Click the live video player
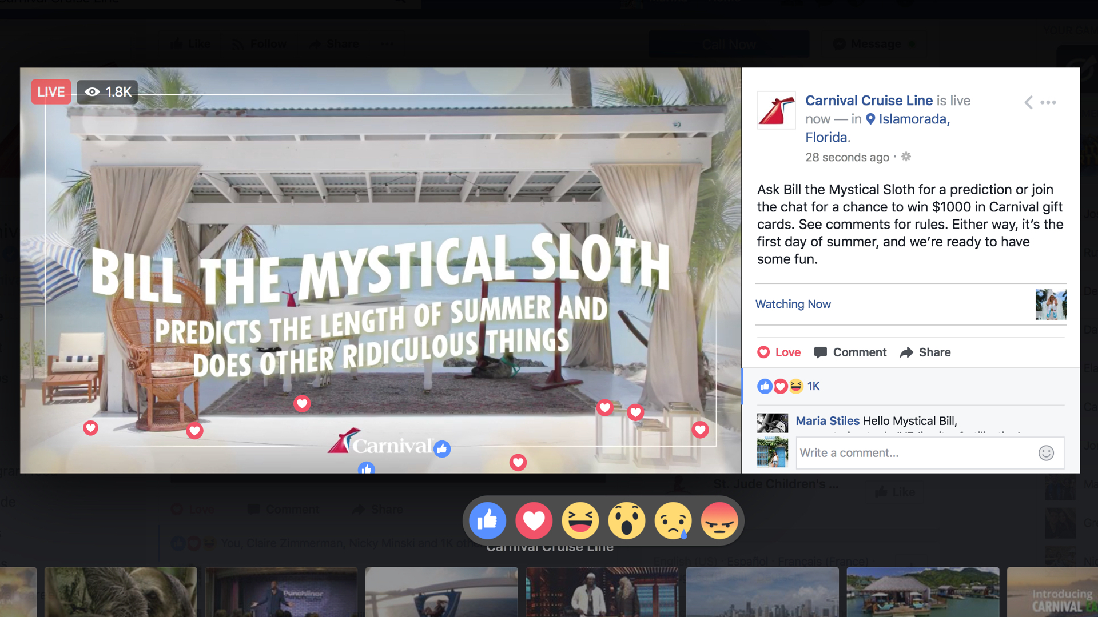This screenshot has height=617, width=1098. coord(381,270)
